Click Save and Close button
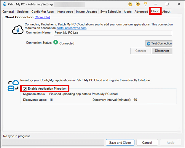Image resolution: width=185 pixels, height=148 pixels. pyautogui.click(x=120, y=142)
